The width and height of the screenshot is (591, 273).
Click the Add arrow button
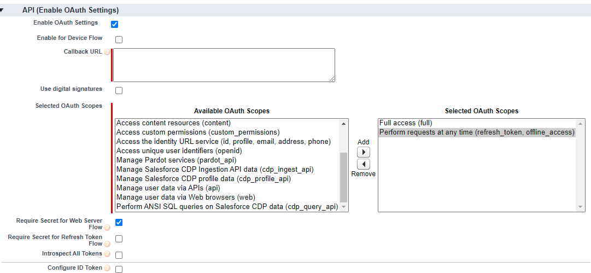[364, 152]
